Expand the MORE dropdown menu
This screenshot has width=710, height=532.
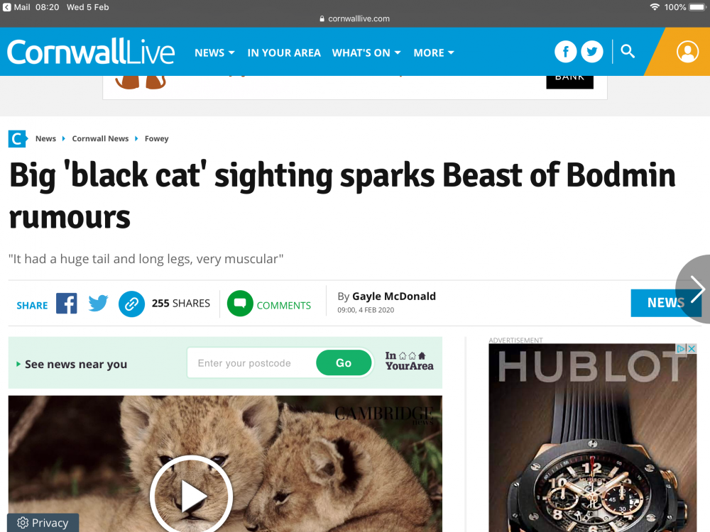tap(434, 53)
